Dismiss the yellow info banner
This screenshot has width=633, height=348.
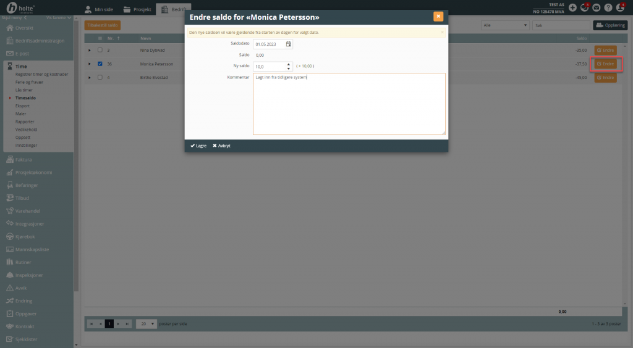(442, 32)
